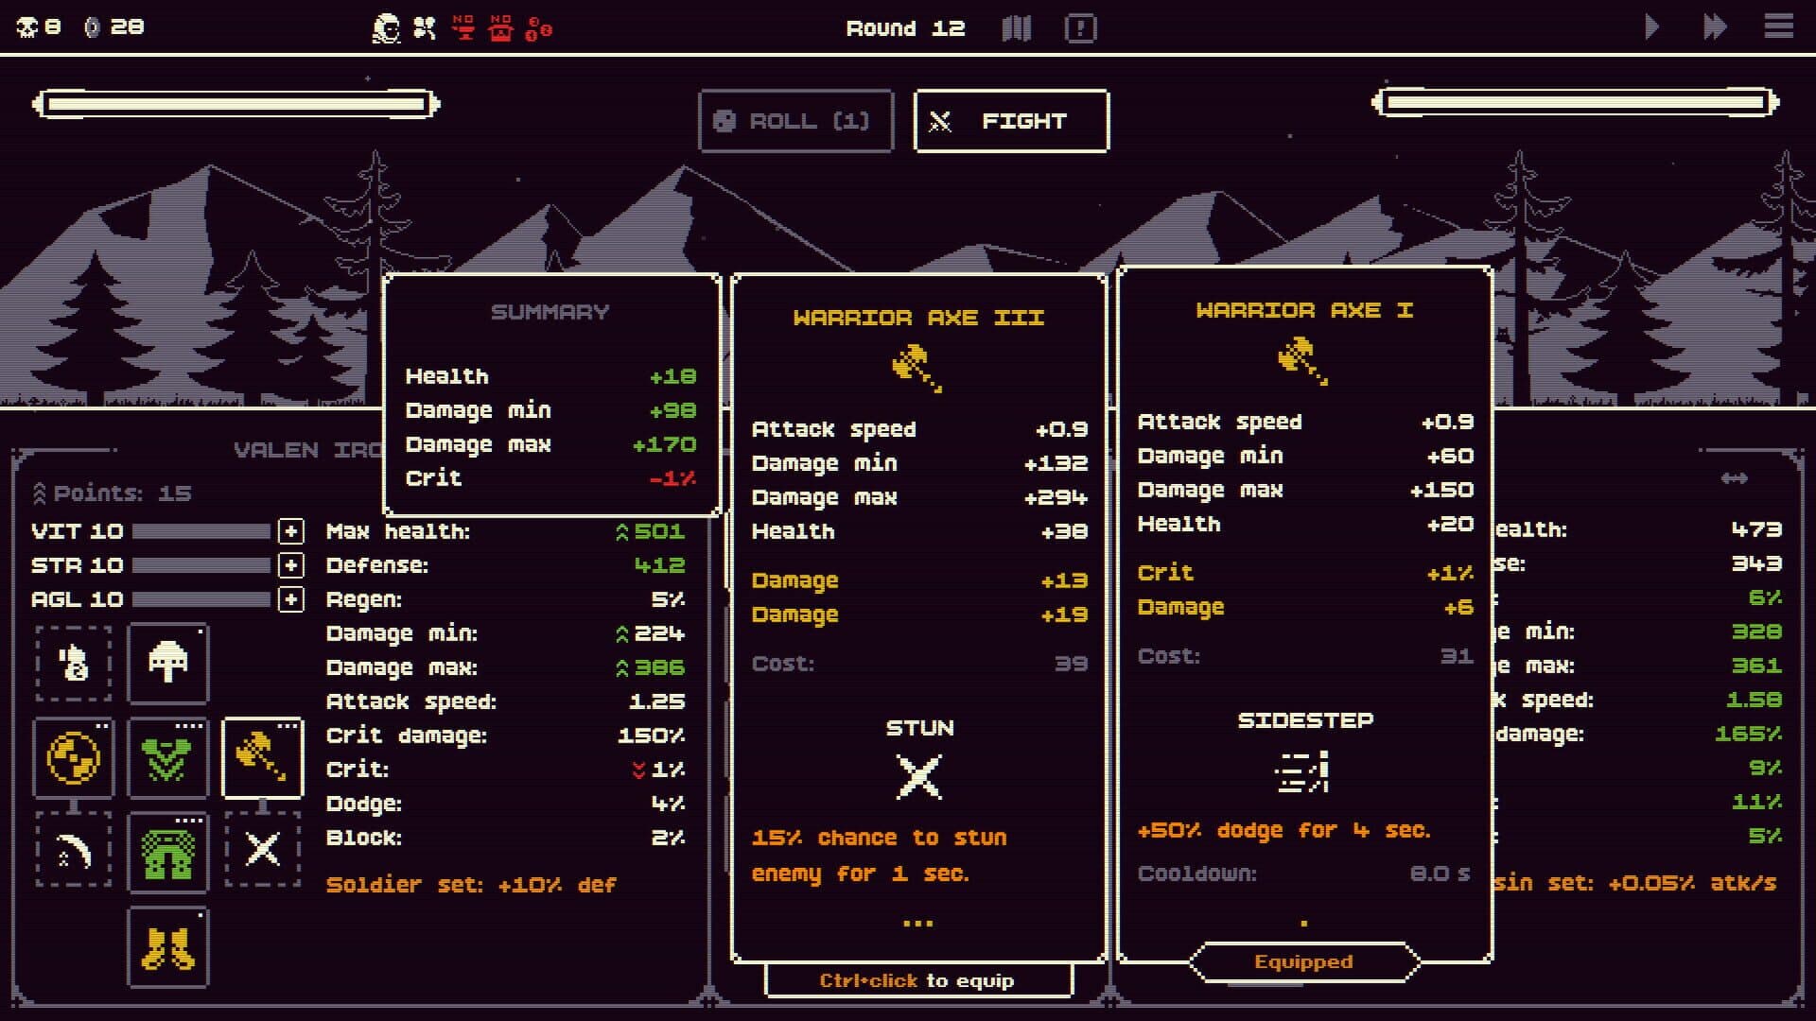
Task: Click the Max health value 501
Action: click(658, 531)
